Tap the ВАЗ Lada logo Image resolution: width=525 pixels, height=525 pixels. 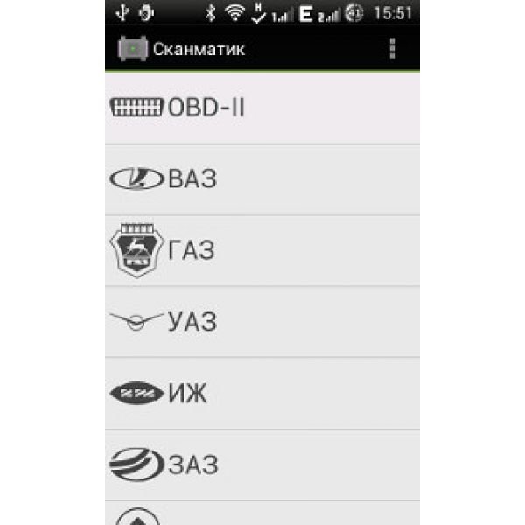click(136, 178)
